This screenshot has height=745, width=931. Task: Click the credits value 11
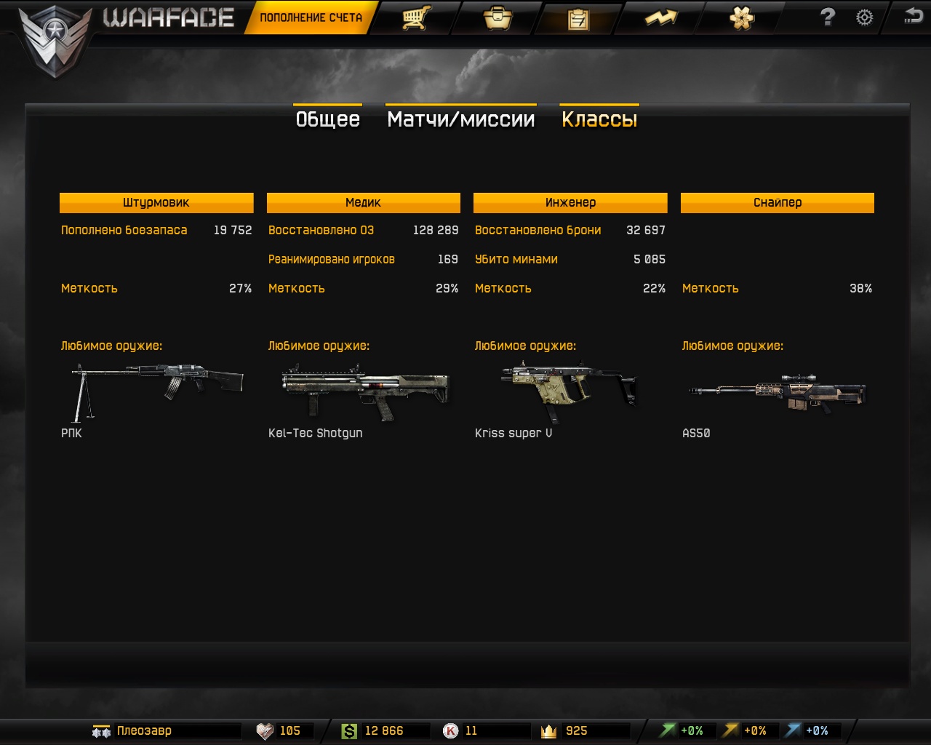(471, 730)
